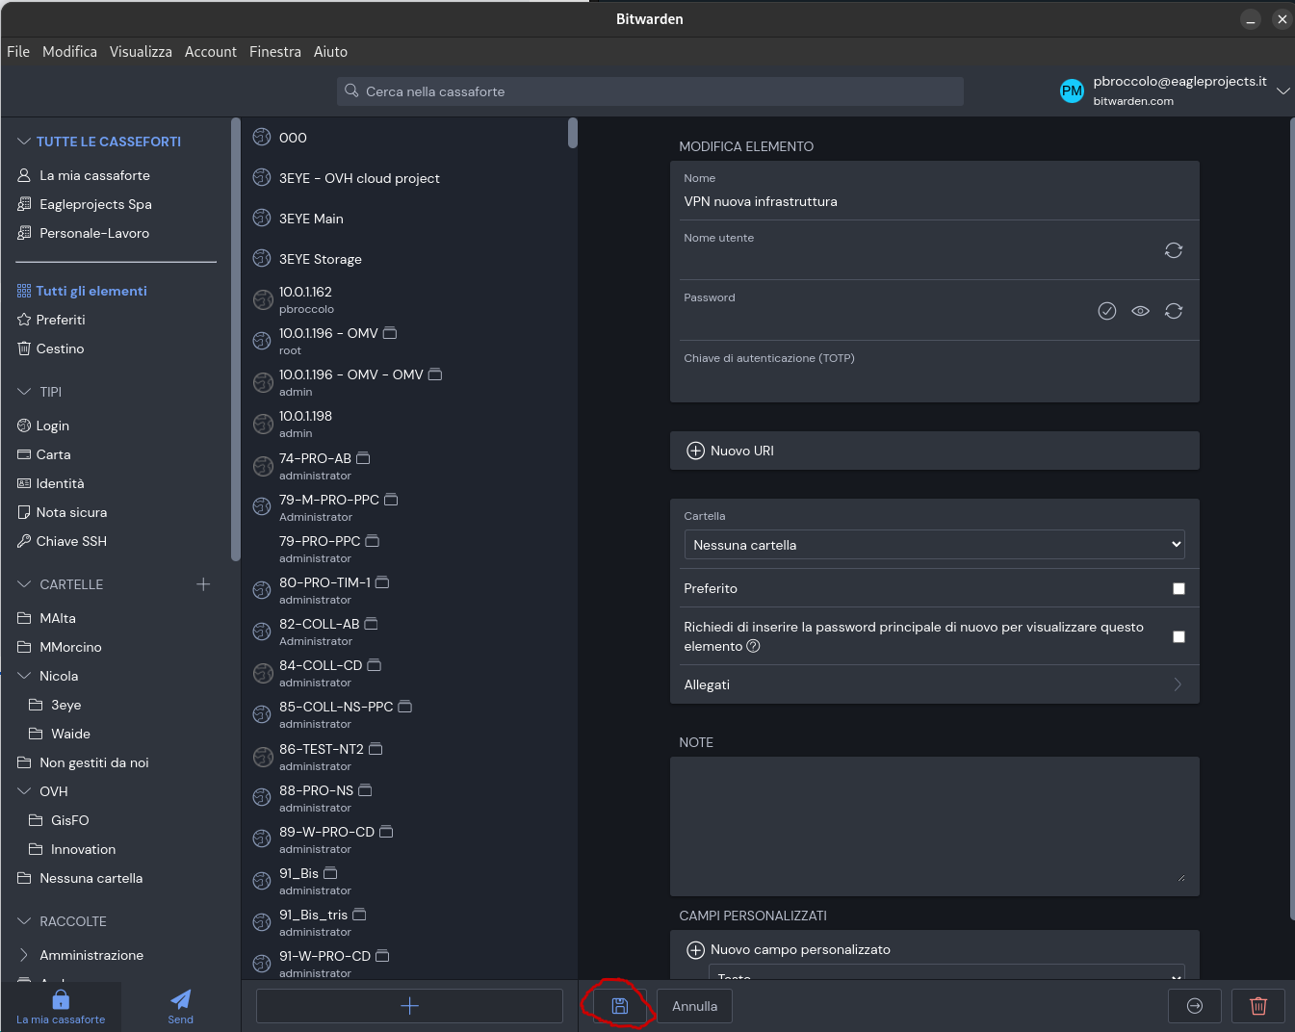Check if password was exposed icon
1295x1032 pixels.
coord(1106,311)
